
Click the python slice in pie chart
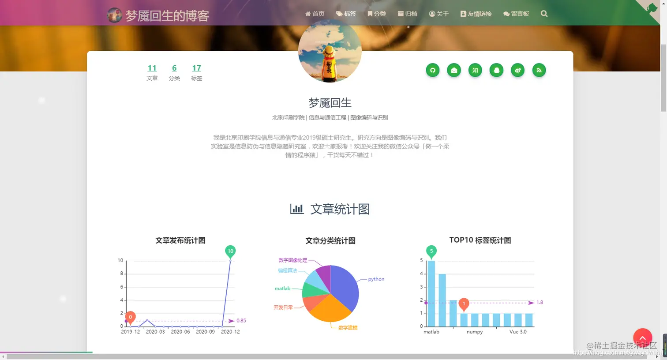pos(345,285)
